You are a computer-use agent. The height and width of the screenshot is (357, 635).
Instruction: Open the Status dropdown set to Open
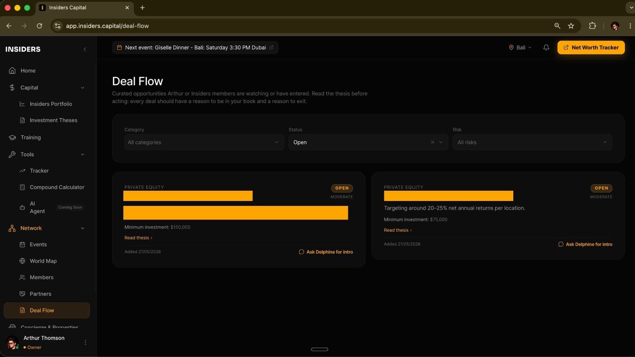(x=368, y=142)
